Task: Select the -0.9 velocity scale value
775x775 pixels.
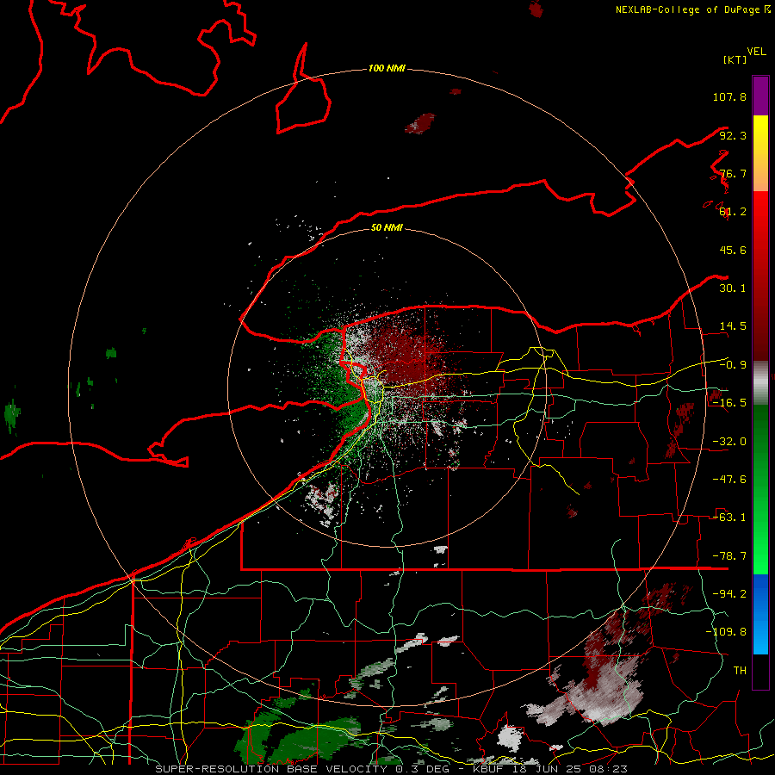Action: (733, 365)
